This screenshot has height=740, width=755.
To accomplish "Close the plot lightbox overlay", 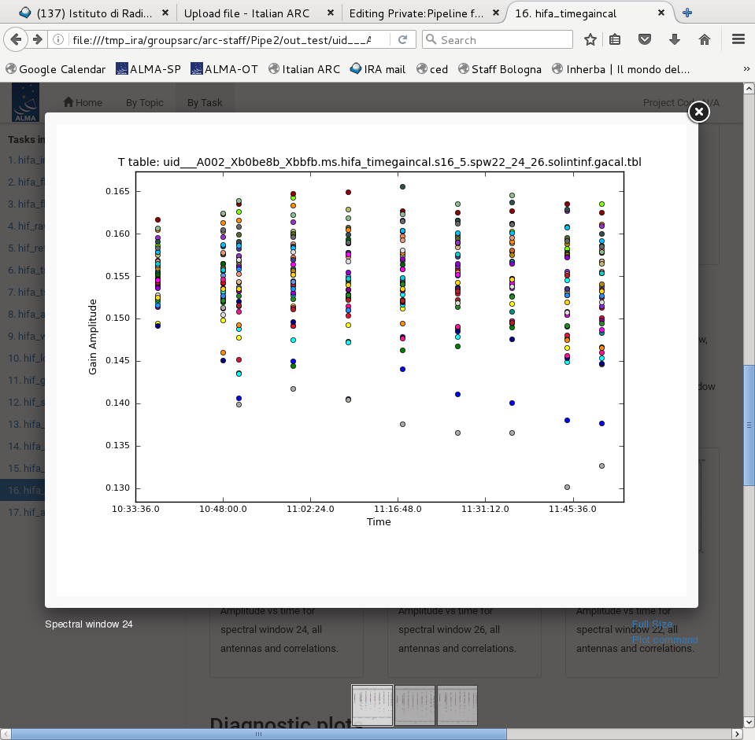I will (x=698, y=112).
